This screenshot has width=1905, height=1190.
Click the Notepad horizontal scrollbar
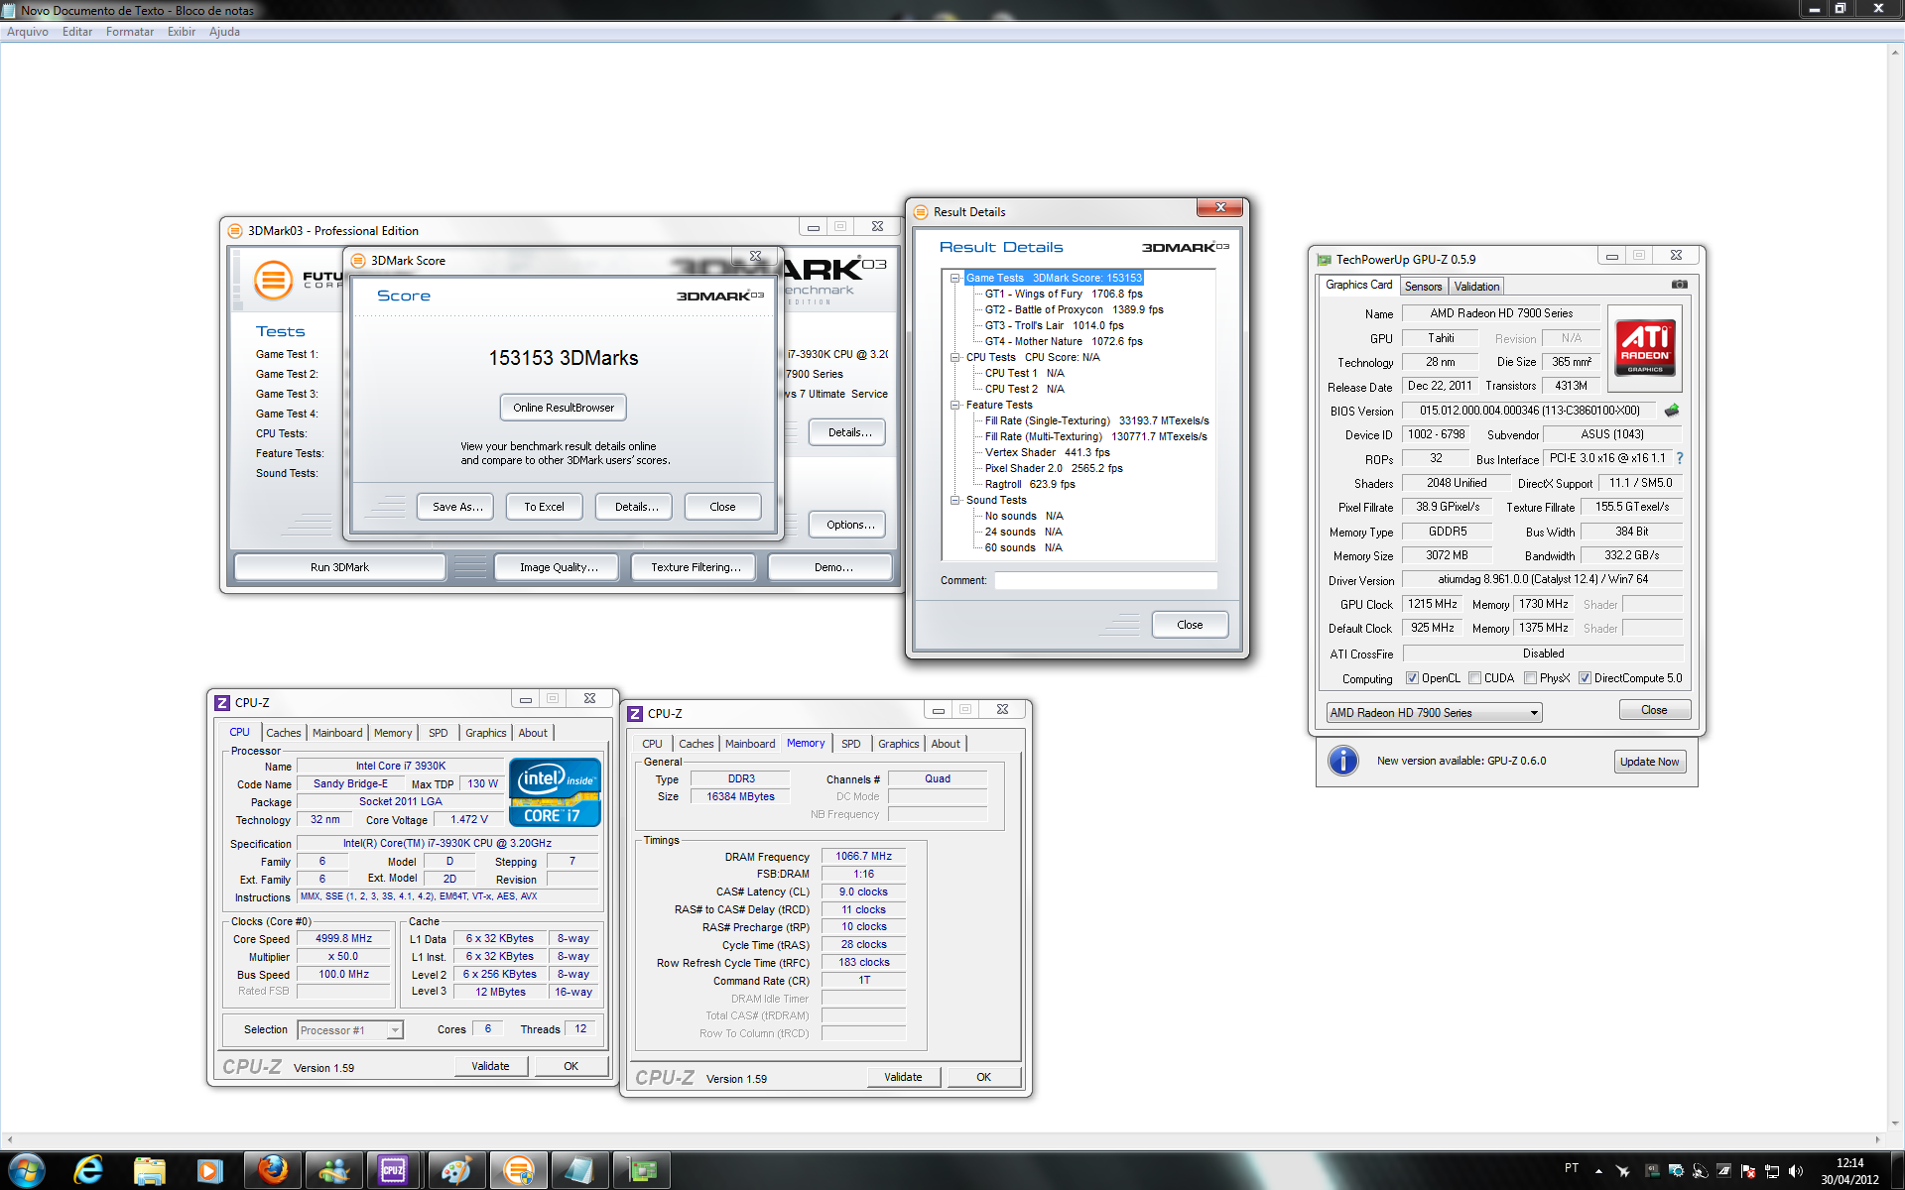tap(943, 1139)
